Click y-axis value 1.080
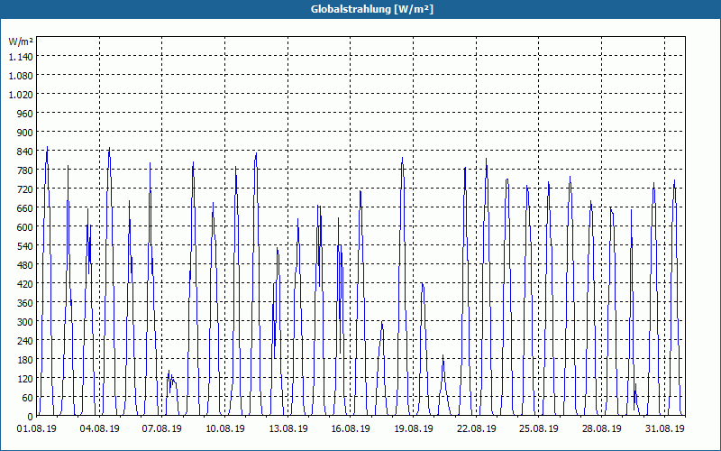 [x=21, y=76]
